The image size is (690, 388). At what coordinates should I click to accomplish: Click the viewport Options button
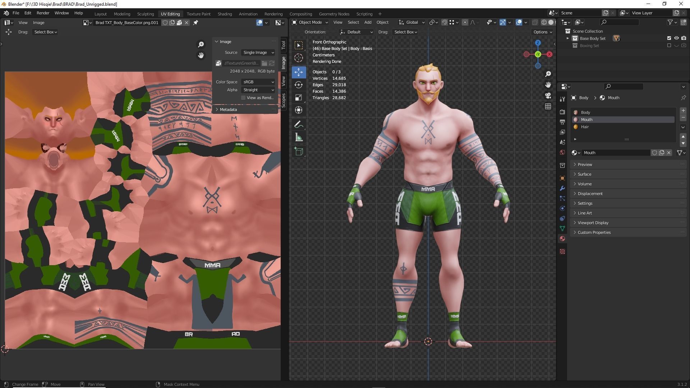point(542,32)
